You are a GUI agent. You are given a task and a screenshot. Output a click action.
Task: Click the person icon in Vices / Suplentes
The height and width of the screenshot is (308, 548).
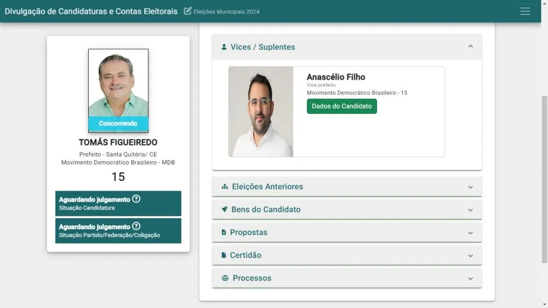[224, 47]
